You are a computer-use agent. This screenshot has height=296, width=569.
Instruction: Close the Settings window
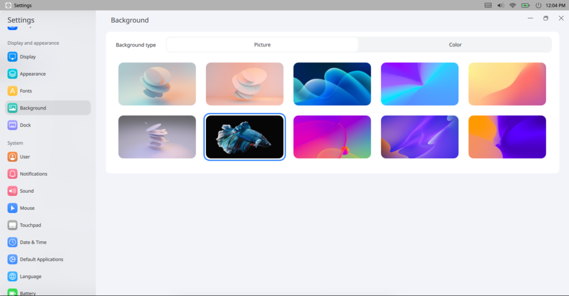[x=561, y=18]
